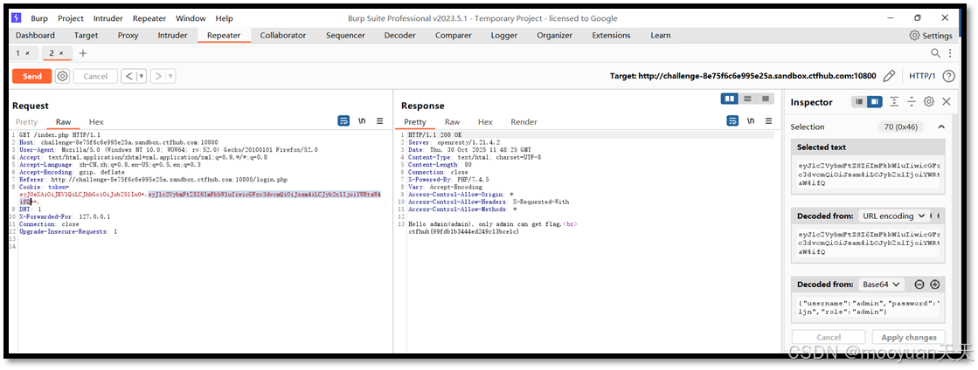The width and height of the screenshot is (978, 370).
Task: Click Cancel in Inspector
Action: click(829, 337)
